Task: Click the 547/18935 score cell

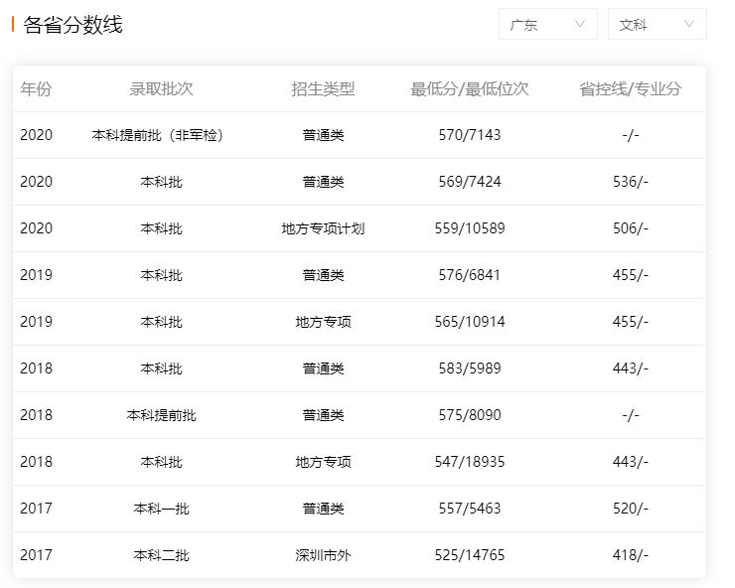Action: coord(470,462)
